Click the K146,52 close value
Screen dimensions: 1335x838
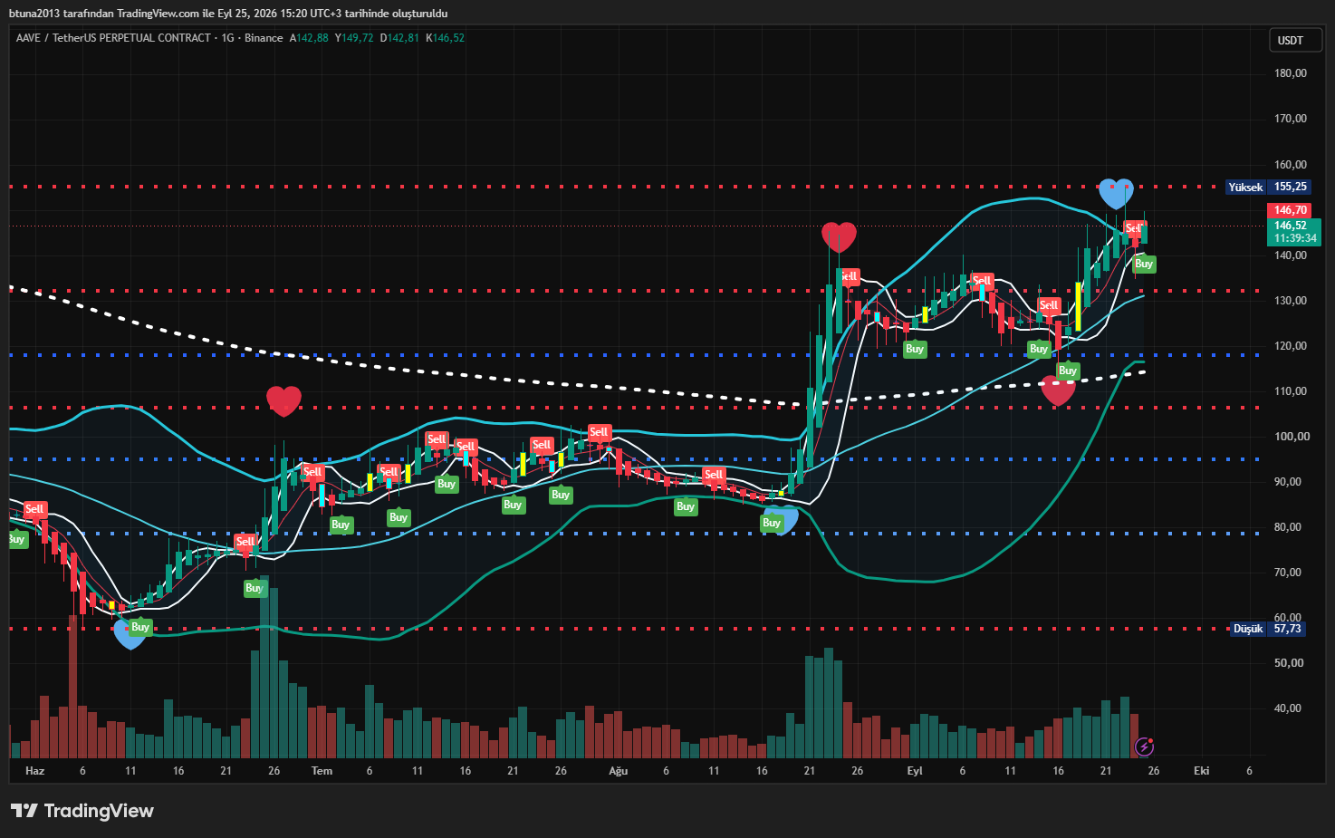(446, 38)
